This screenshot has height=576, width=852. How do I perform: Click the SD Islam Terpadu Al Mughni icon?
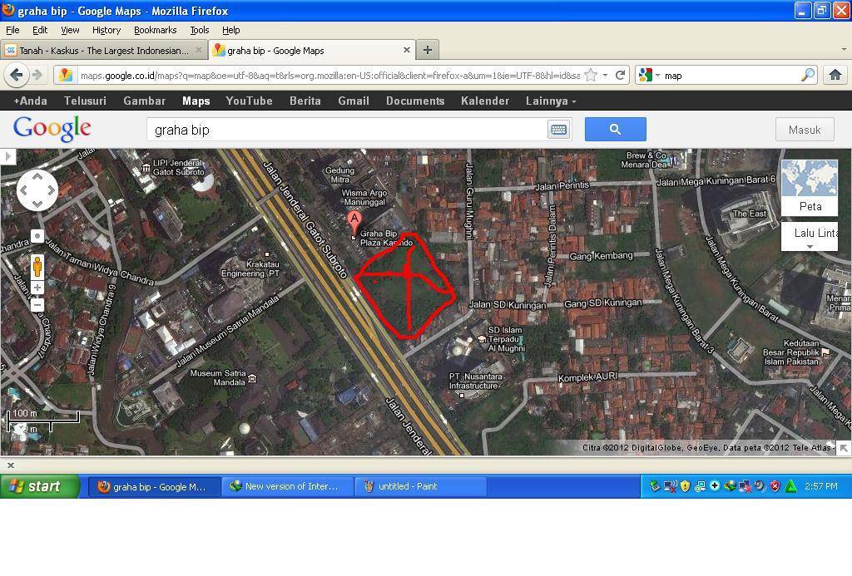(x=482, y=339)
